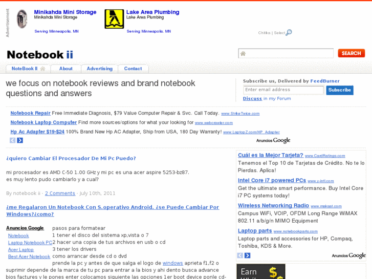Screen dimensions: 372x279
Task: Click the home icon in search box
Action: (243, 54)
